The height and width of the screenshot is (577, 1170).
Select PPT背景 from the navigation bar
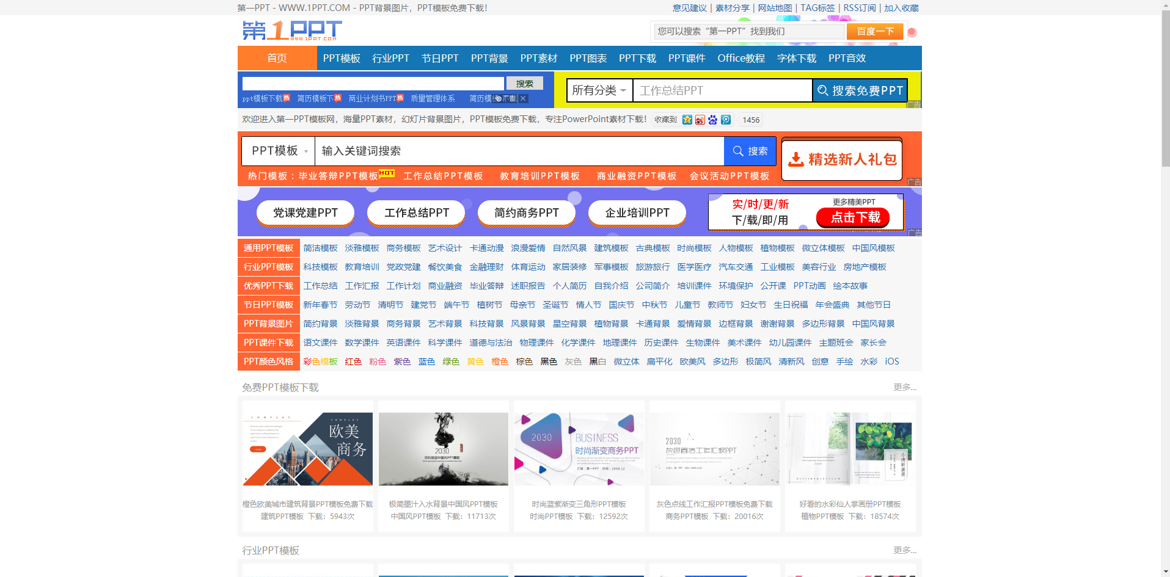pyautogui.click(x=489, y=58)
